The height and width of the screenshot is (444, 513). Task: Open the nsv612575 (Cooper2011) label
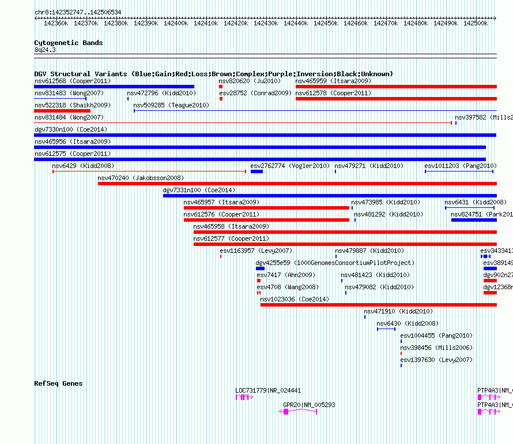[x=73, y=154]
